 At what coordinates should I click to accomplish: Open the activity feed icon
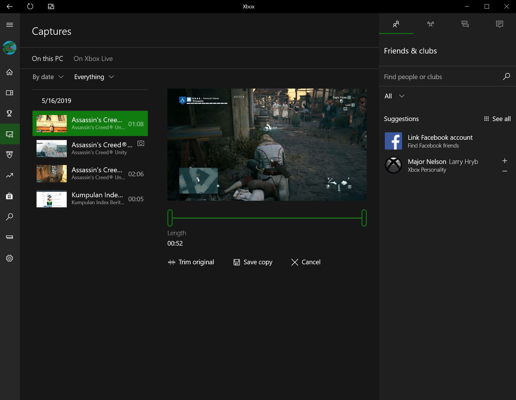point(500,24)
